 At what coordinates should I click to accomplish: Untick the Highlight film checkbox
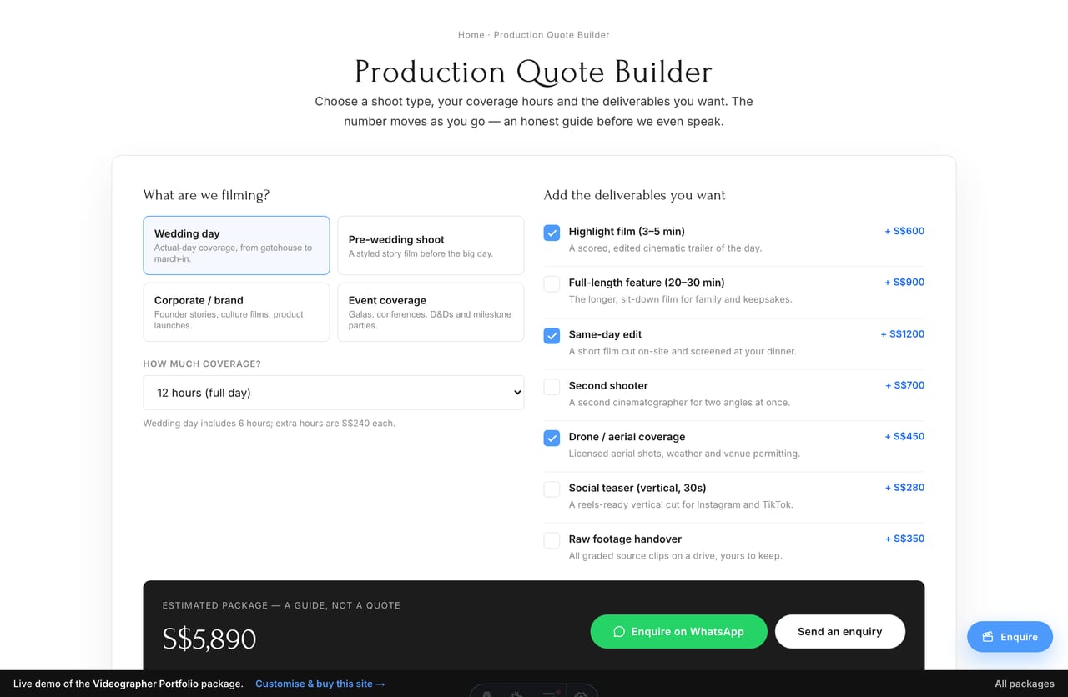[552, 233]
